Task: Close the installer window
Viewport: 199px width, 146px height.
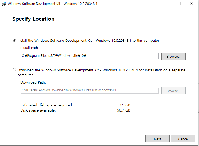Action: click(192, 4)
